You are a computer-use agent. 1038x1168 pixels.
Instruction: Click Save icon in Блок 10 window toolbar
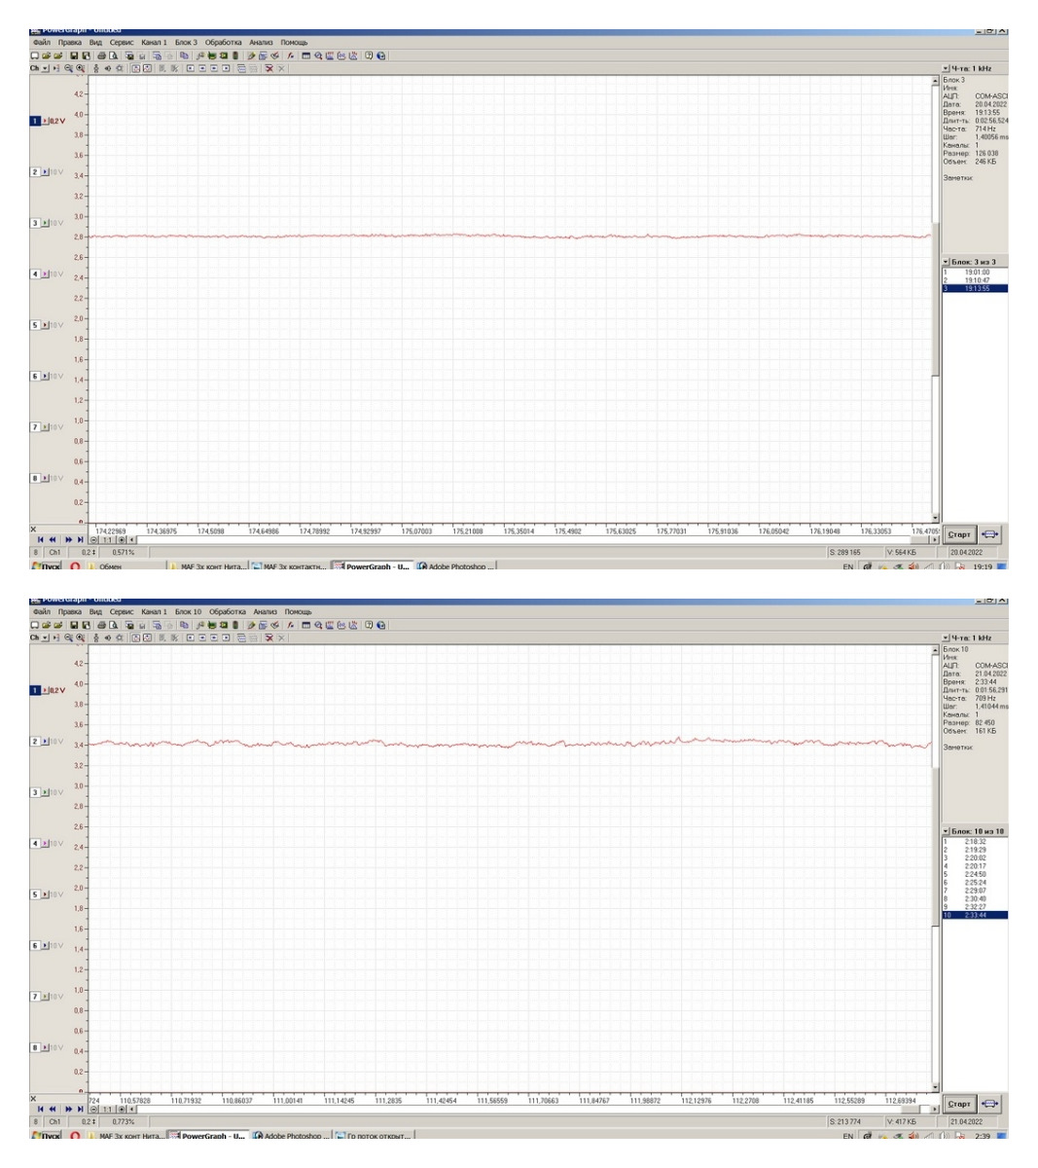pos(74,625)
